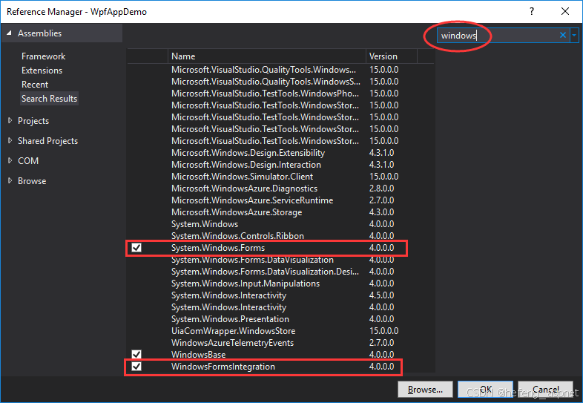Image resolution: width=583 pixels, height=403 pixels.
Task: Select System.Windows.Forms.DataVisualization.Desi... row
Action: [x=280, y=272]
